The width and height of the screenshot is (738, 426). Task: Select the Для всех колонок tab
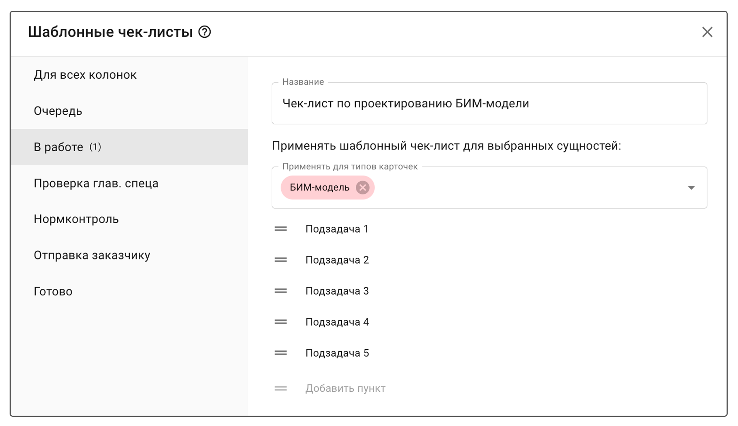click(129, 75)
